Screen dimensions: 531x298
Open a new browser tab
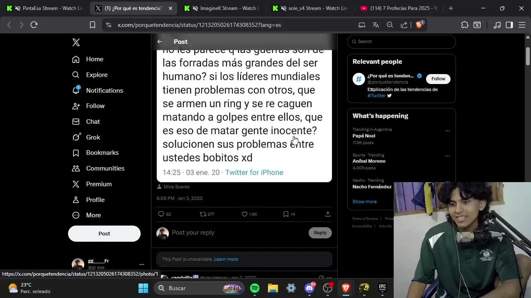[451, 8]
